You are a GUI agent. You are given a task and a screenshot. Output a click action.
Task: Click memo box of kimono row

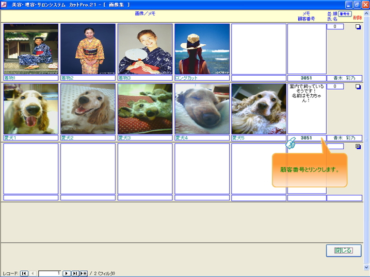coord(307,49)
